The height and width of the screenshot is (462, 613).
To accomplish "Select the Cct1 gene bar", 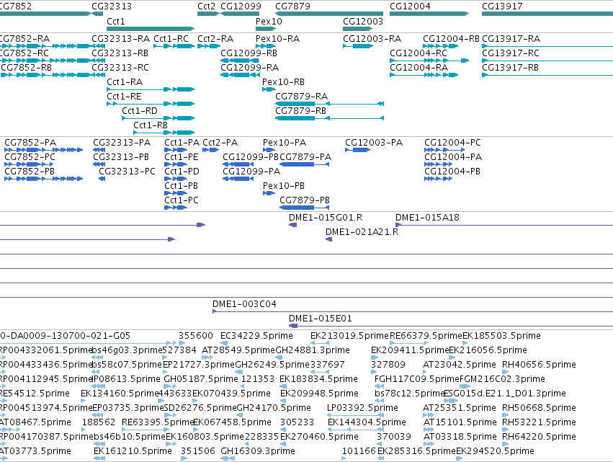I will coord(151,29).
